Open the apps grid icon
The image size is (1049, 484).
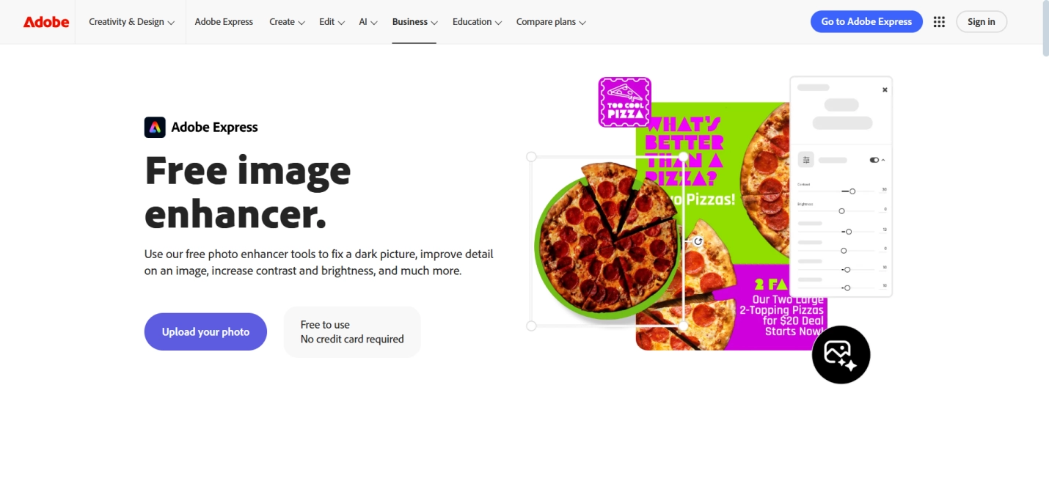939,22
